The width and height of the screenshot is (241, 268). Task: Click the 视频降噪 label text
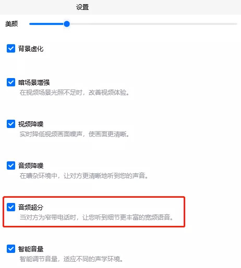point(31,124)
